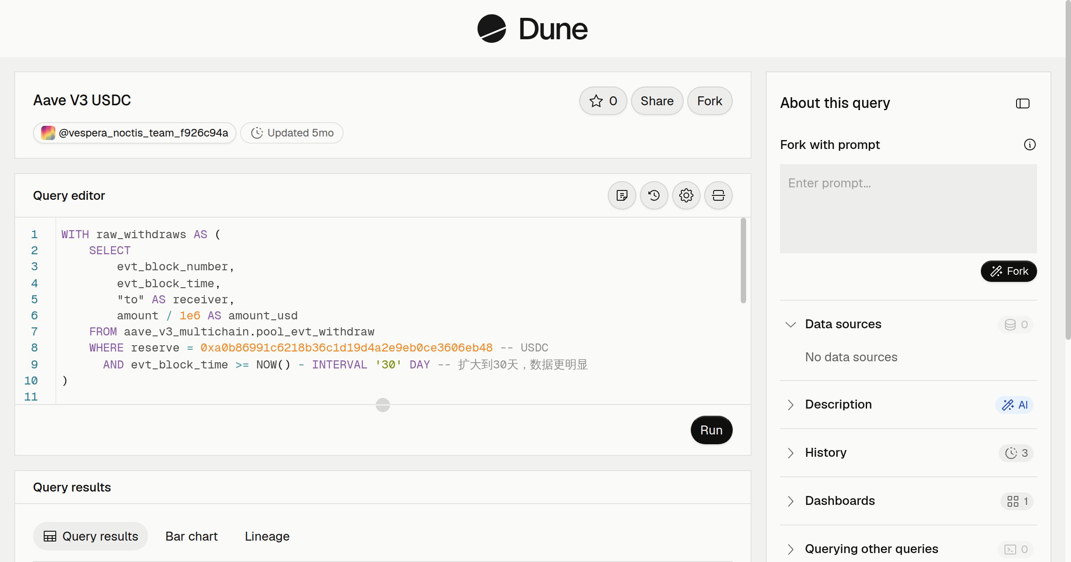
Task: Click the 'No data sources' text
Action: (851, 357)
